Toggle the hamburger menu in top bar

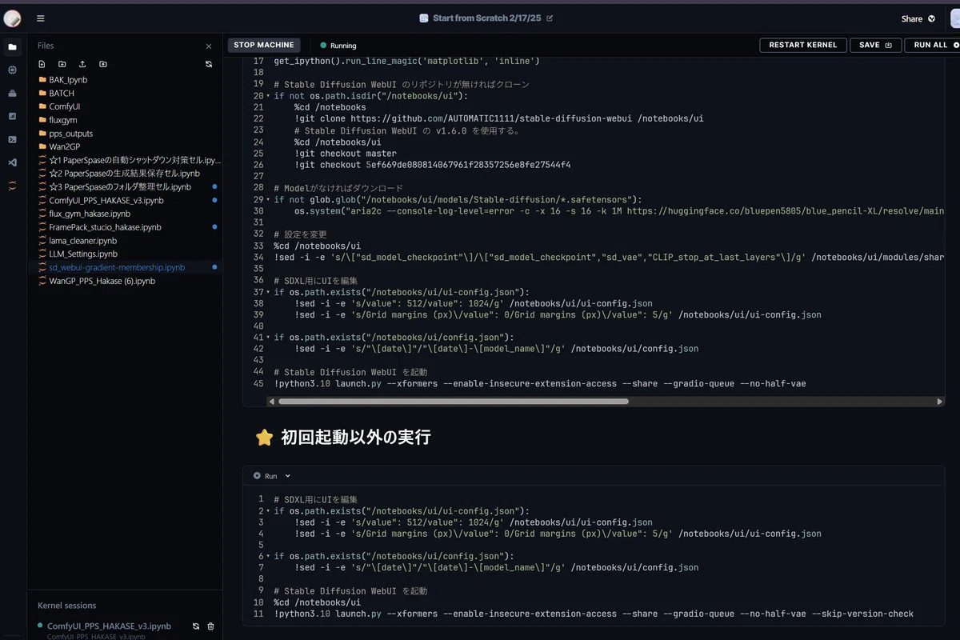click(x=41, y=18)
